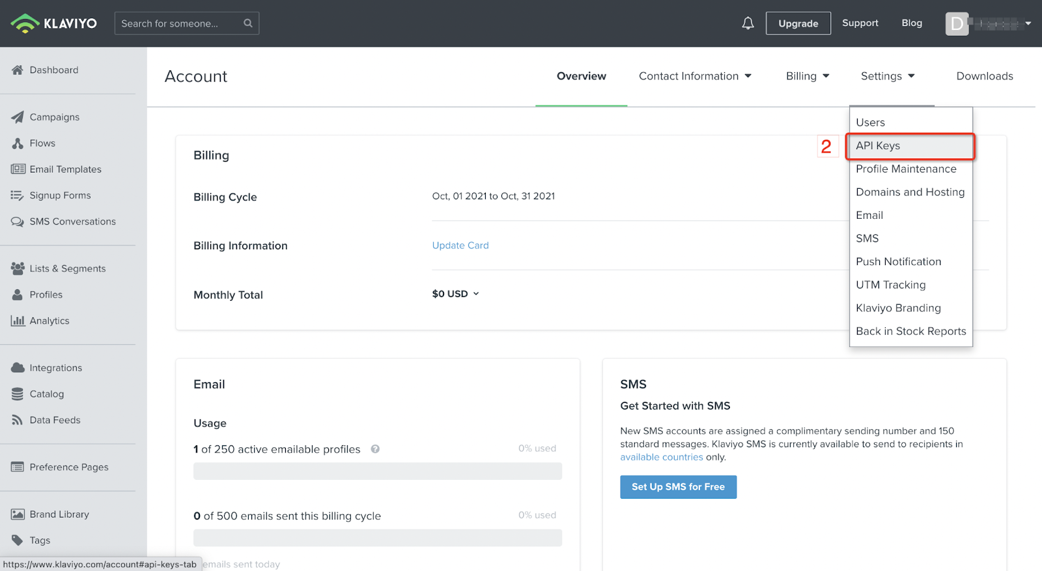The image size is (1042, 571).
Task: Go to Flows page
Action: tap(42, 143)
